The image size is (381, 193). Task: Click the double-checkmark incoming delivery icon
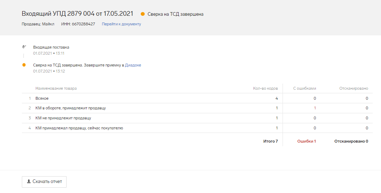click(24, 47)
